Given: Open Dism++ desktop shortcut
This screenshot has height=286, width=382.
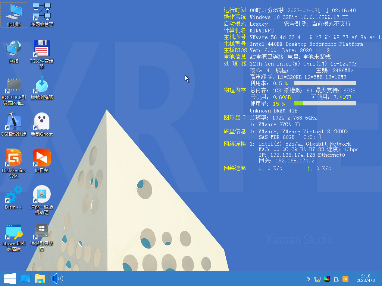Looking at the screenshot, I should click(14, 195).
